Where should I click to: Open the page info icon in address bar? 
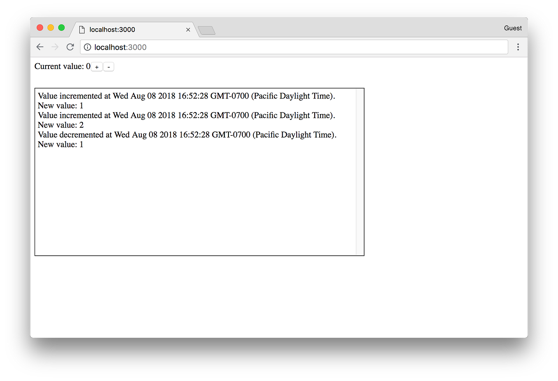pyautogui.click(x=87, y=47)
